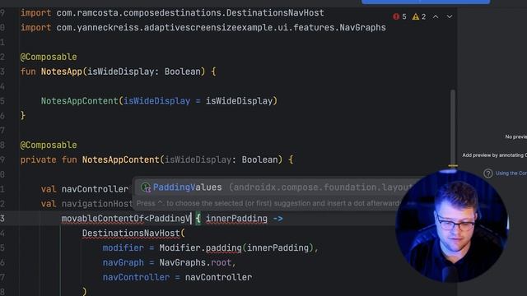Click the navController variable in val declaration
The image size is (527, 296).
[95, 189]
